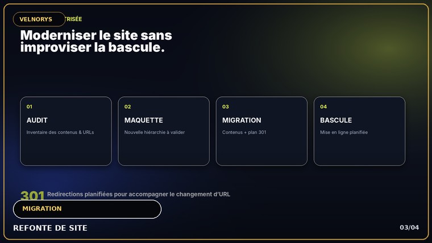Click the MIGRATION pill in the footer
Image resolution: width=432 pixels, height=243 pixels.
(x=87, y=209)
